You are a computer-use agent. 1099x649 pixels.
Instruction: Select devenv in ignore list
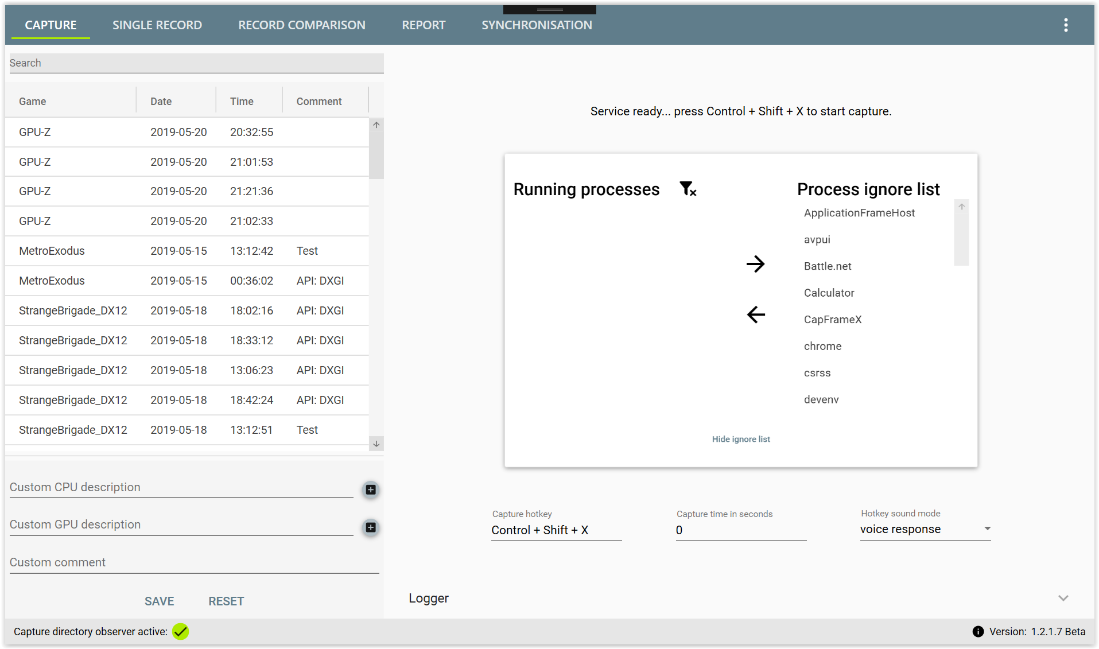tap(821, 400)
